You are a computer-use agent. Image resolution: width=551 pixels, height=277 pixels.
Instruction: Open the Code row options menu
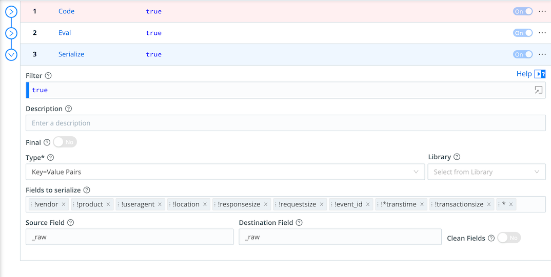pyautogui.click(x=542, y=11)
